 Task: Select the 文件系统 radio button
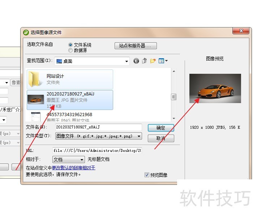[70, 45]
